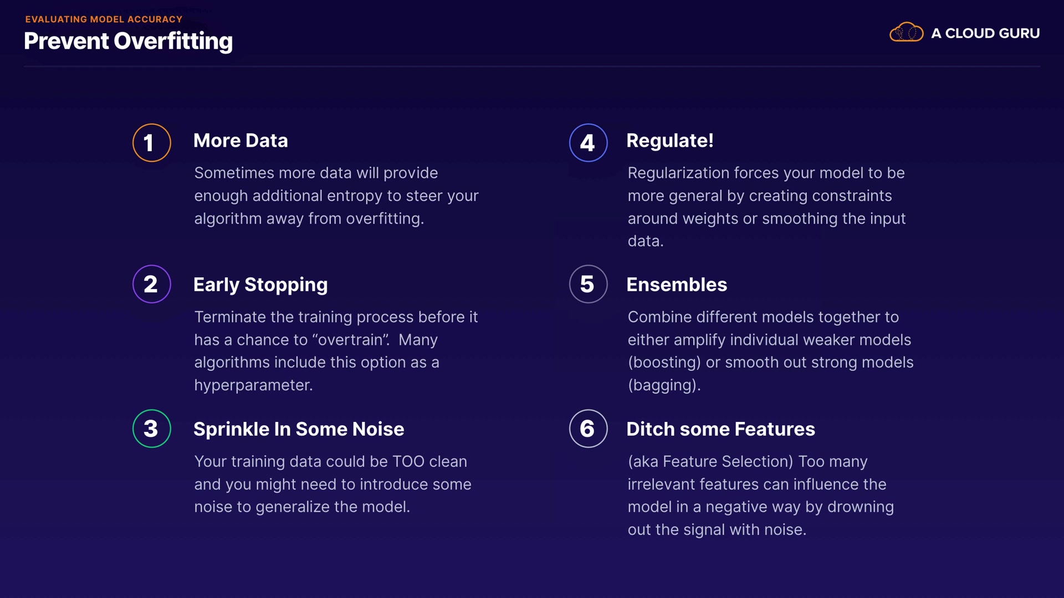Click the Sprinkle In Some Noise heading
This screenshot has width=1064, height=598.
299,429
